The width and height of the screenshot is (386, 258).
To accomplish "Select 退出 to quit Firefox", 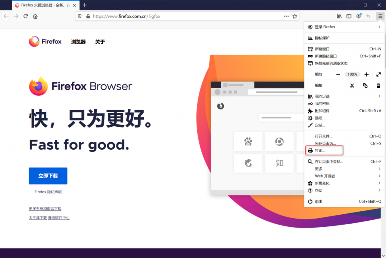I will (x=344, y=201).
